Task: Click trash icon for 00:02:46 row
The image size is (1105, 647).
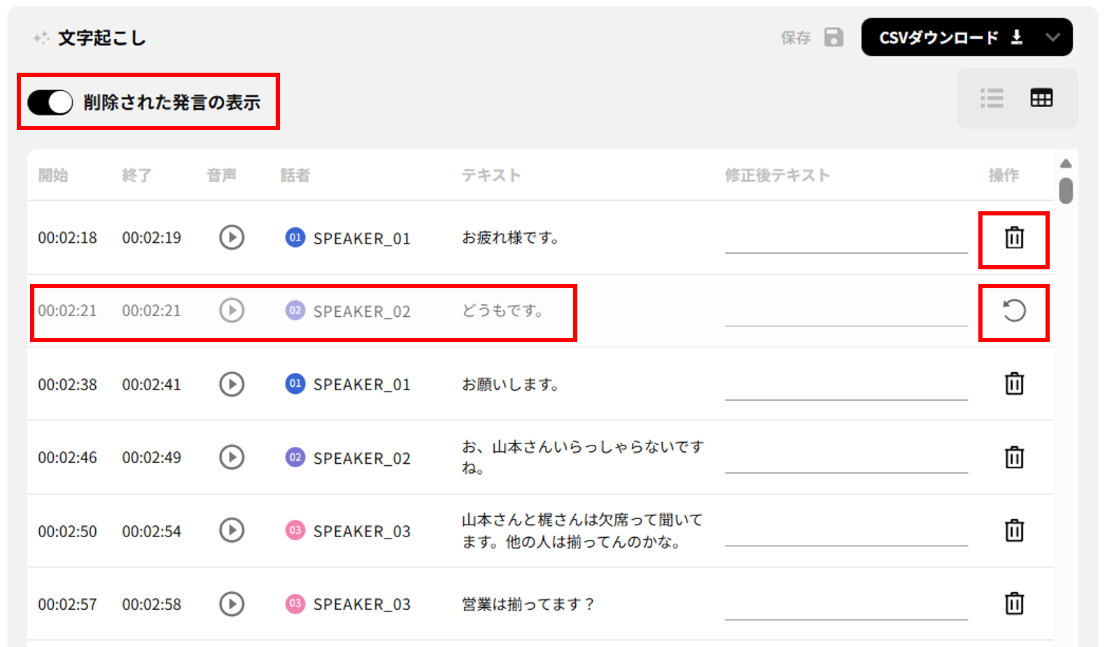Action: tap(1014, 457)
